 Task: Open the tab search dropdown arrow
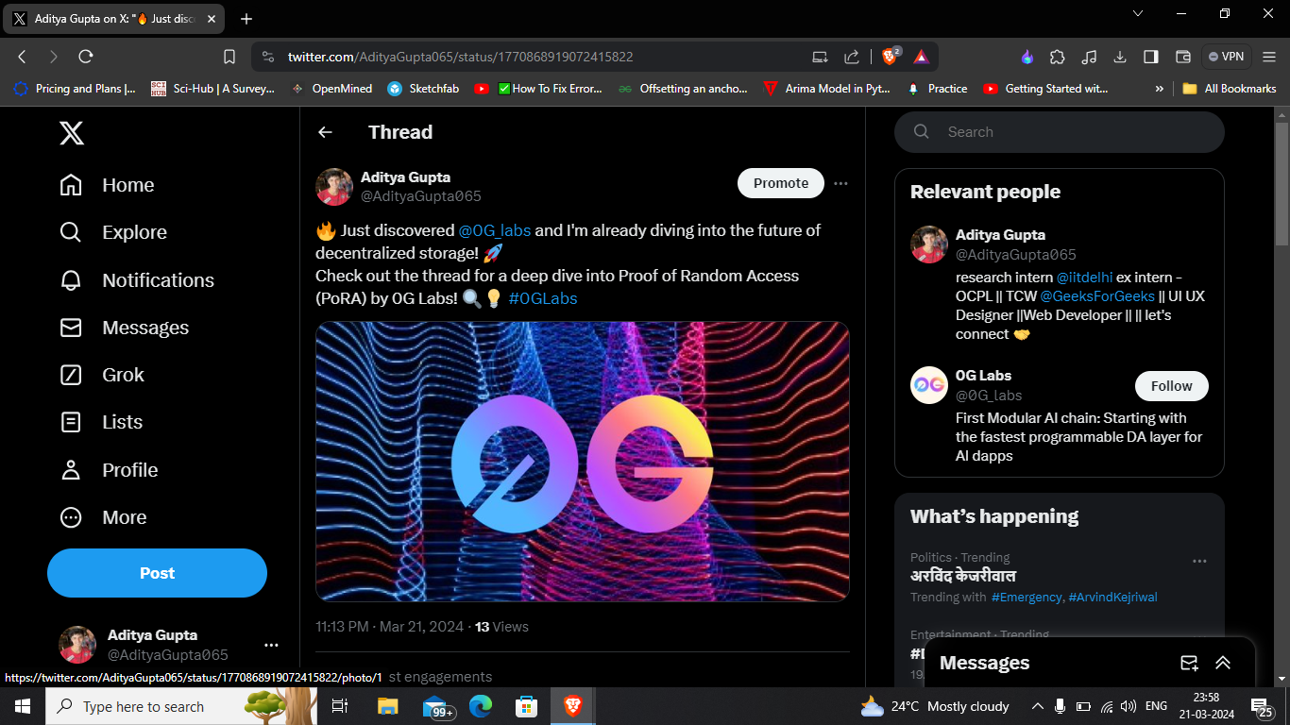(x=1138, y=14)
